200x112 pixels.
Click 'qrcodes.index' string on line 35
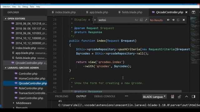pos(110,62)
